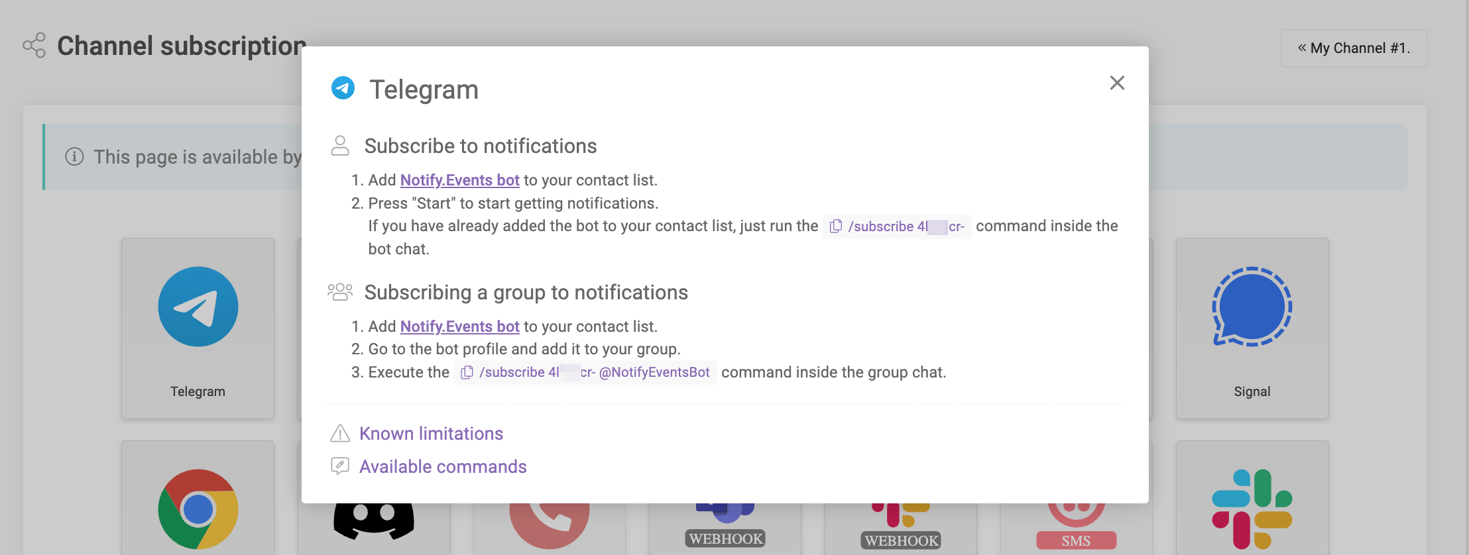Viewport: 1469px width, 555px height.
Task: Select the Signal channel card
Action: [x=1252, y=328]
